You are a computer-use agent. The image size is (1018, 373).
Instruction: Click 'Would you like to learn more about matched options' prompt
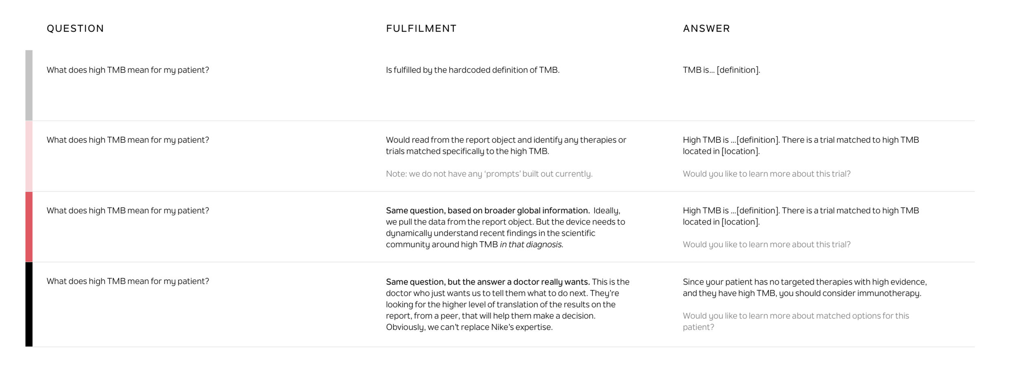796,321
